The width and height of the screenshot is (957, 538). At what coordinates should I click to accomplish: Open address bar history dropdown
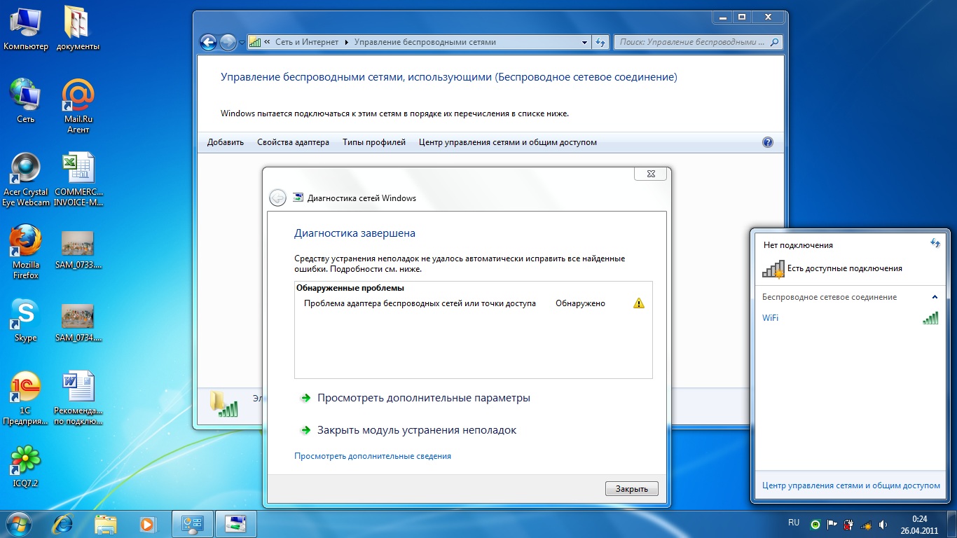point(585,42)
